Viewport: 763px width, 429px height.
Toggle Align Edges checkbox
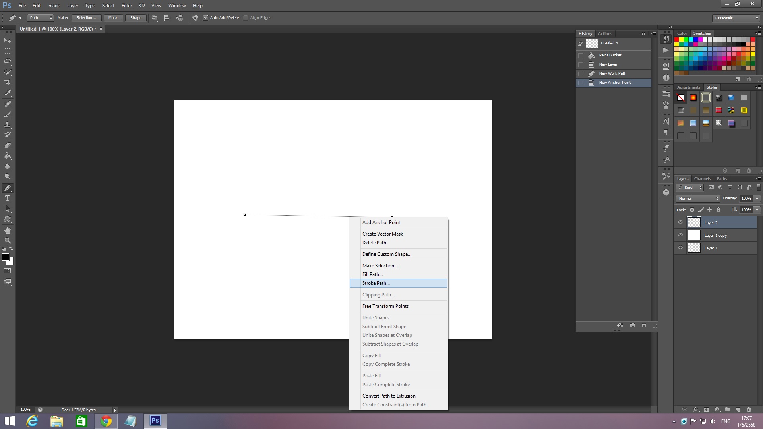pyautogui.click(x=246, y=17)
